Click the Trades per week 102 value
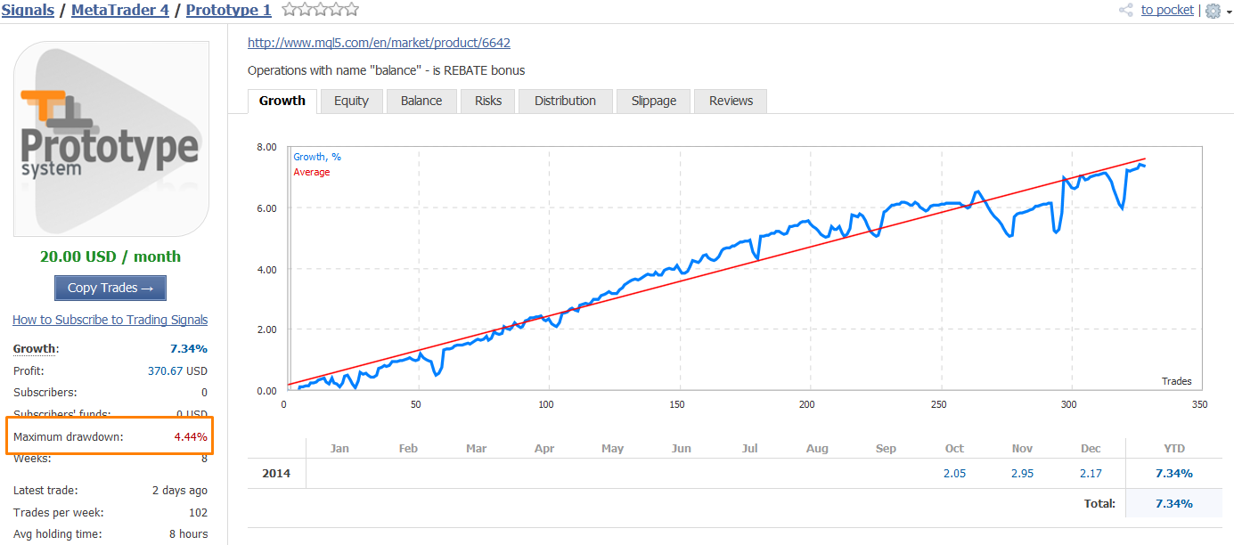This screenshot has width=1234, height=545. (198, 513)
